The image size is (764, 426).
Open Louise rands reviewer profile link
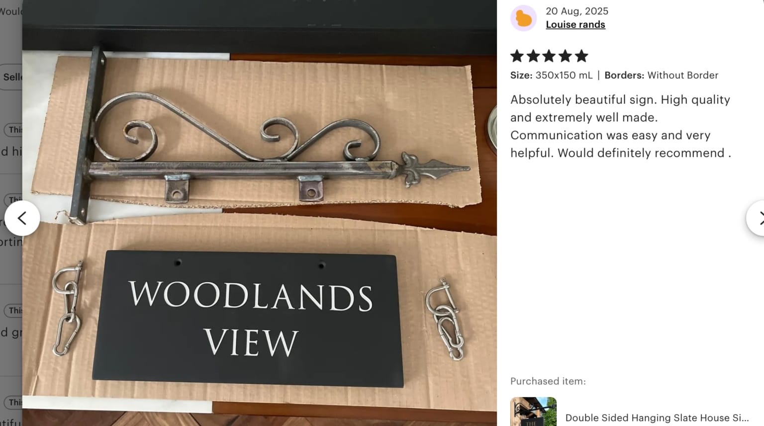[x=575, y=25]
